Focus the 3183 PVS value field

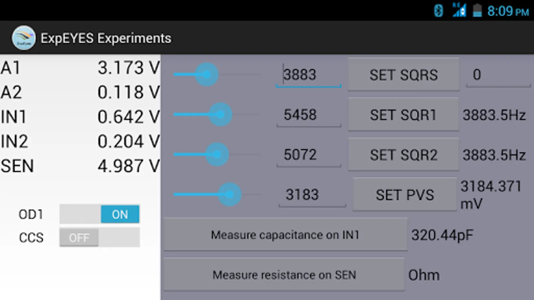pyautogui.click(x=312, y=195)
